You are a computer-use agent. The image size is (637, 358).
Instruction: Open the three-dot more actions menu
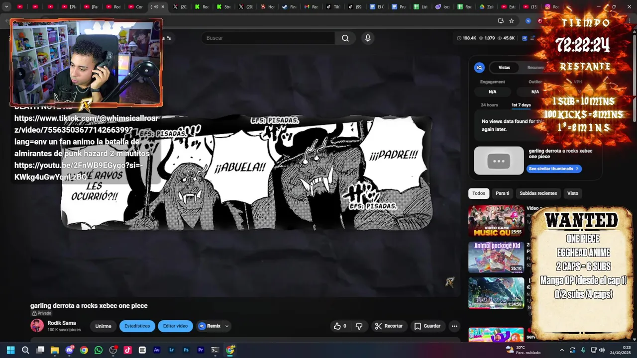(x=454, y=326)
